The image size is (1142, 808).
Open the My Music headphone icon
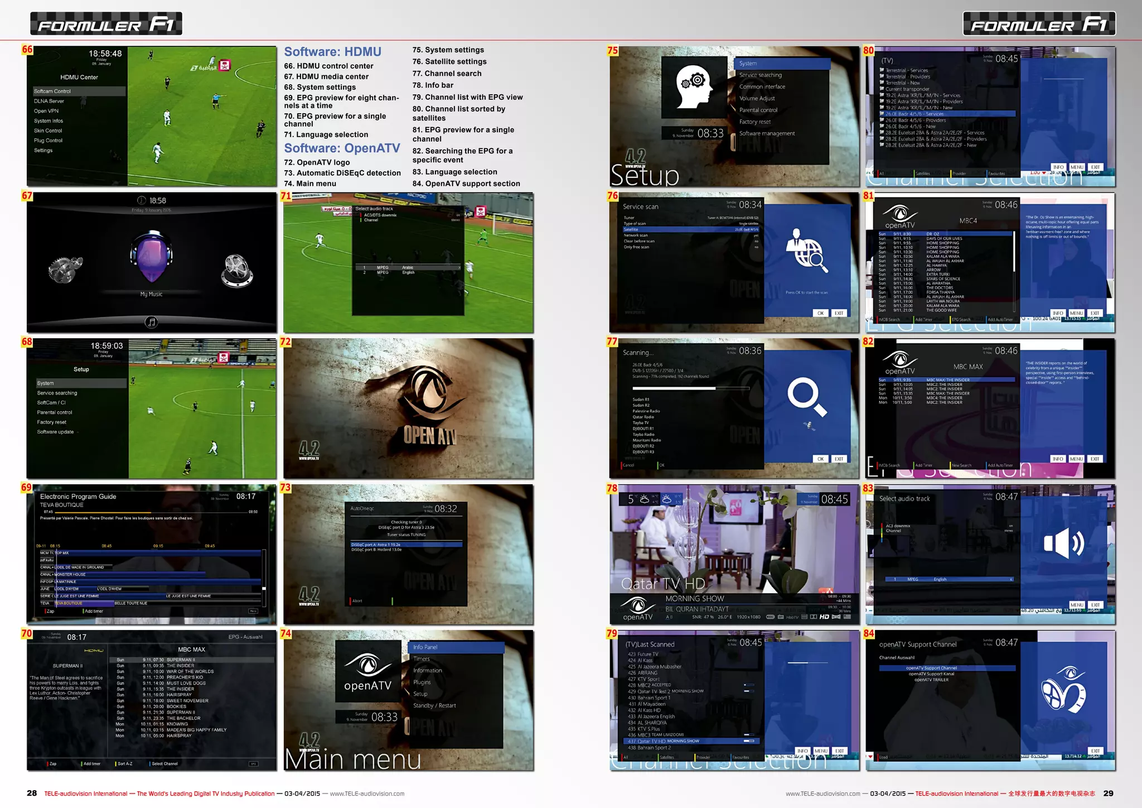(x=151, y=258)
